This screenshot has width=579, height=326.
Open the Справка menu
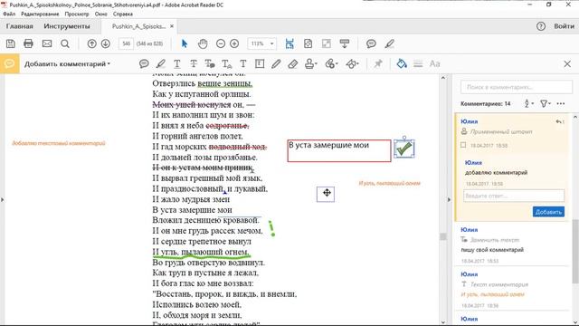(123, 14)
